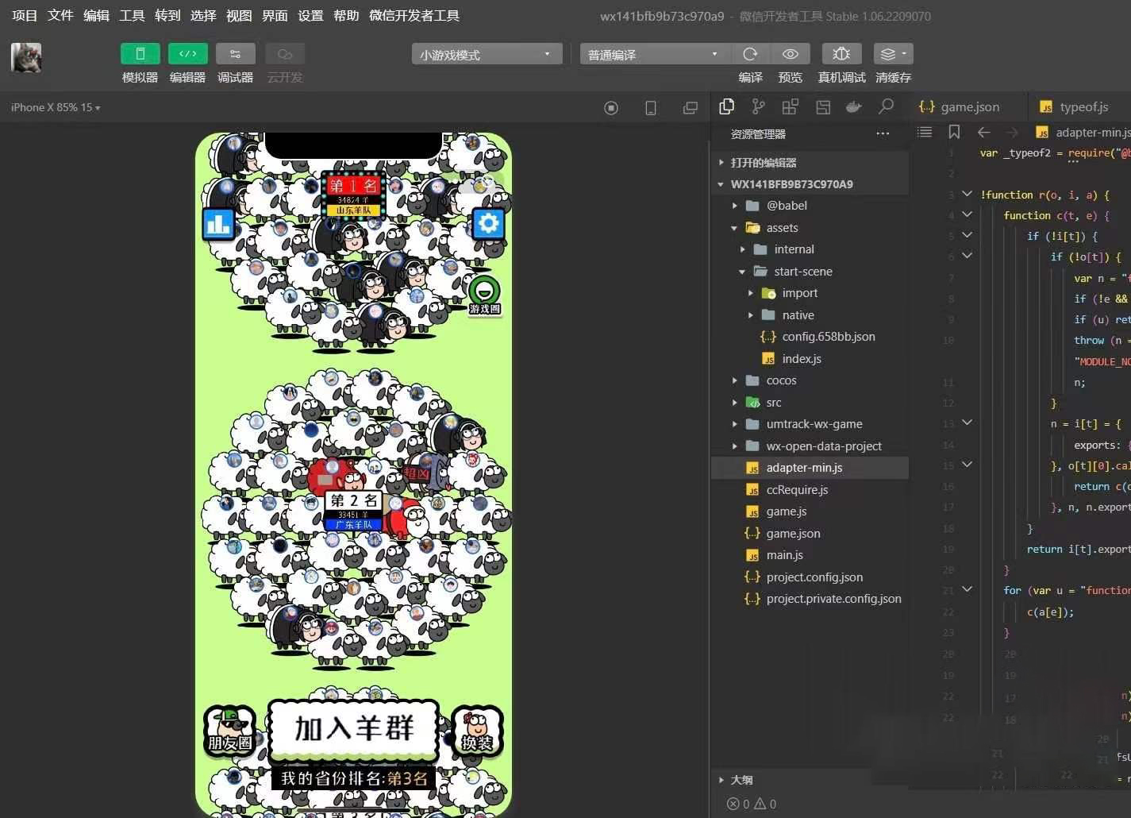Open the search icon in sidebar
The height and width of the screenshot is (818, 1131).
pyautogui.click(x=886, y=106)
